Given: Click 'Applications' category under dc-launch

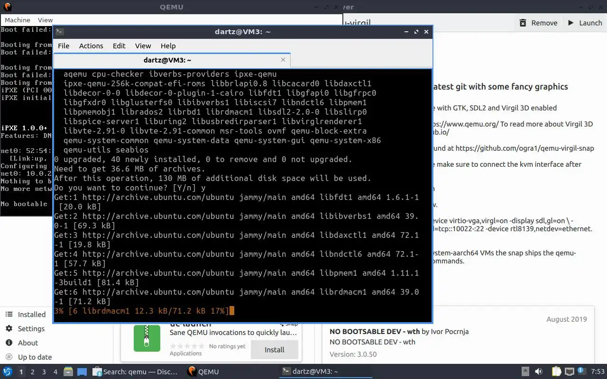Looking at the screenshot, I should [186, 353].
